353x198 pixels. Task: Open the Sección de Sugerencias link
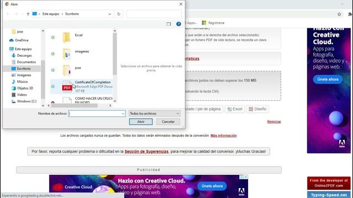[x=147, y=152]
